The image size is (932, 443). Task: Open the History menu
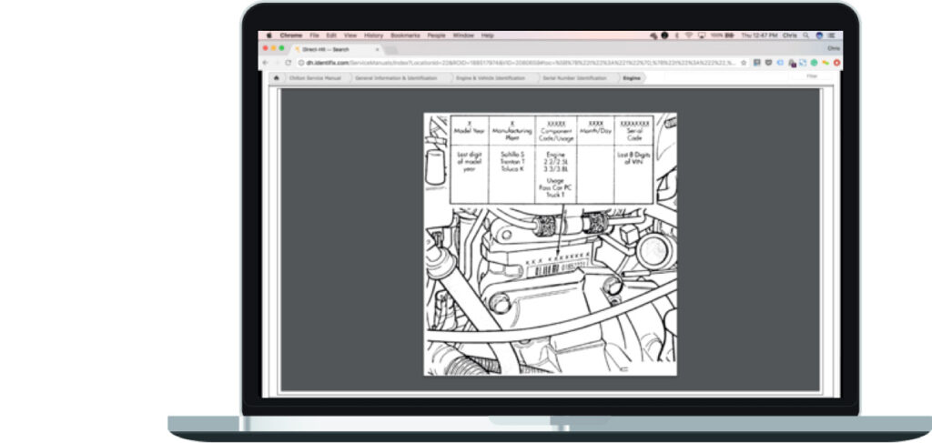[373, 35]
